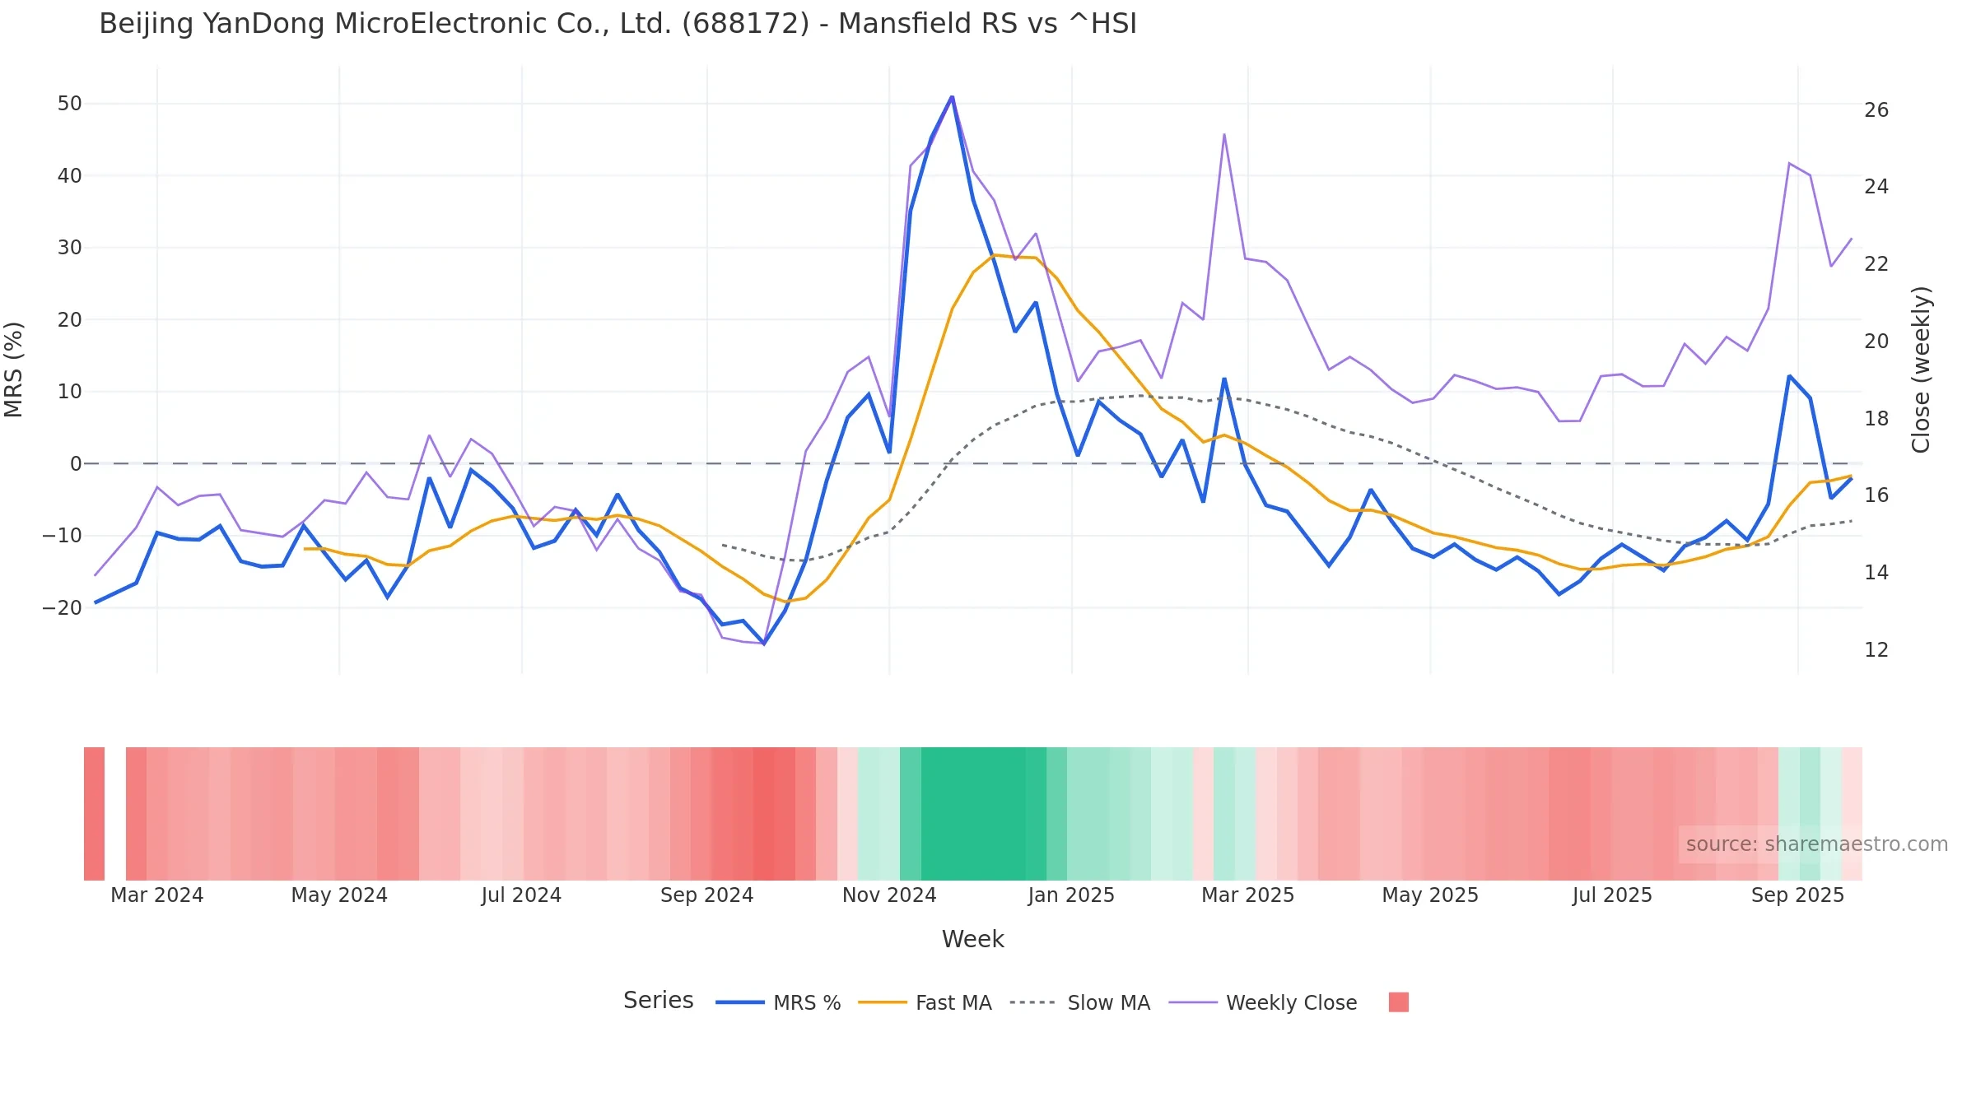This screenshot has width=1976, height=1111.
Task: Click the 'Sep 2024' axis label
Action: (706, 895)
